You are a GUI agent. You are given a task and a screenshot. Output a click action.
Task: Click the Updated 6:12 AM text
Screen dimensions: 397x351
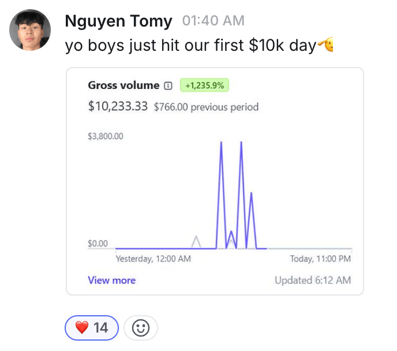pos(312,281)
